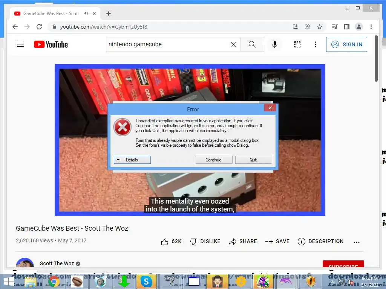
Task: Open Skype from the taskbar
Action: [x=146, y=282]
